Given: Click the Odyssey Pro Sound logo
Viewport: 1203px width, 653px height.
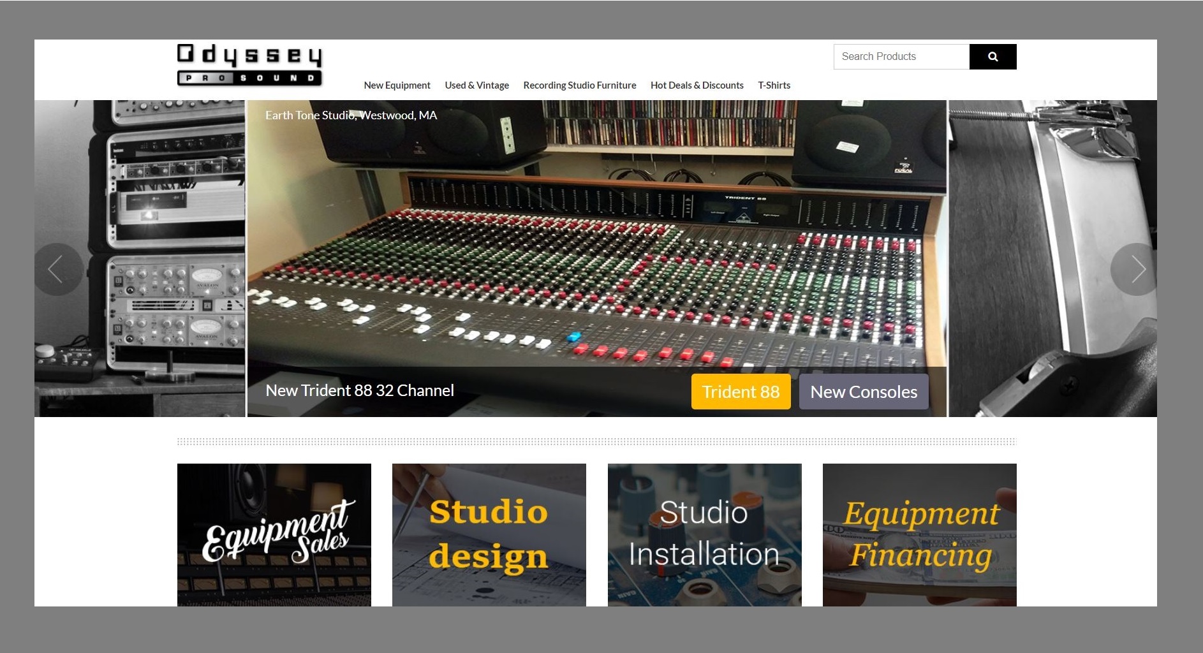Looking at the screenshot, I should pyautogui.click(x=249, y=65).
